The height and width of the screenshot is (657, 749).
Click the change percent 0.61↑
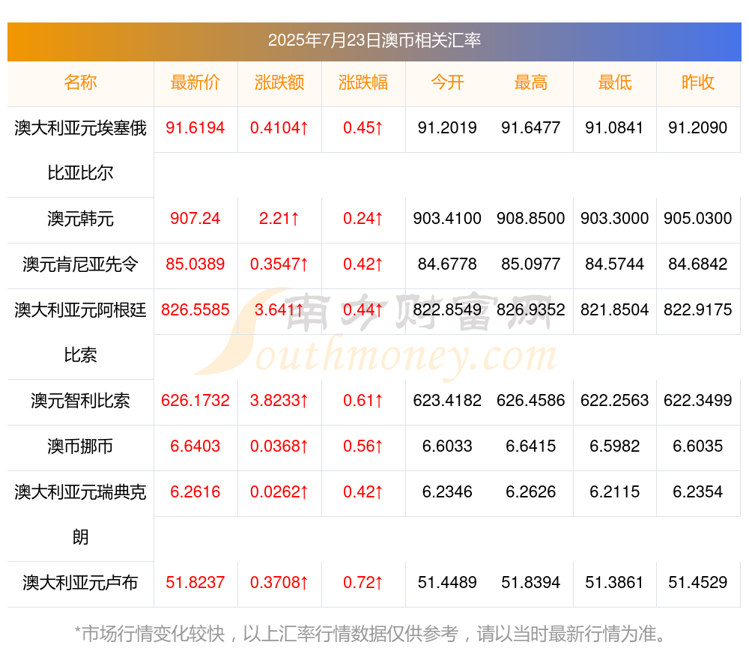pyautogui.click(x=363, y=400)
